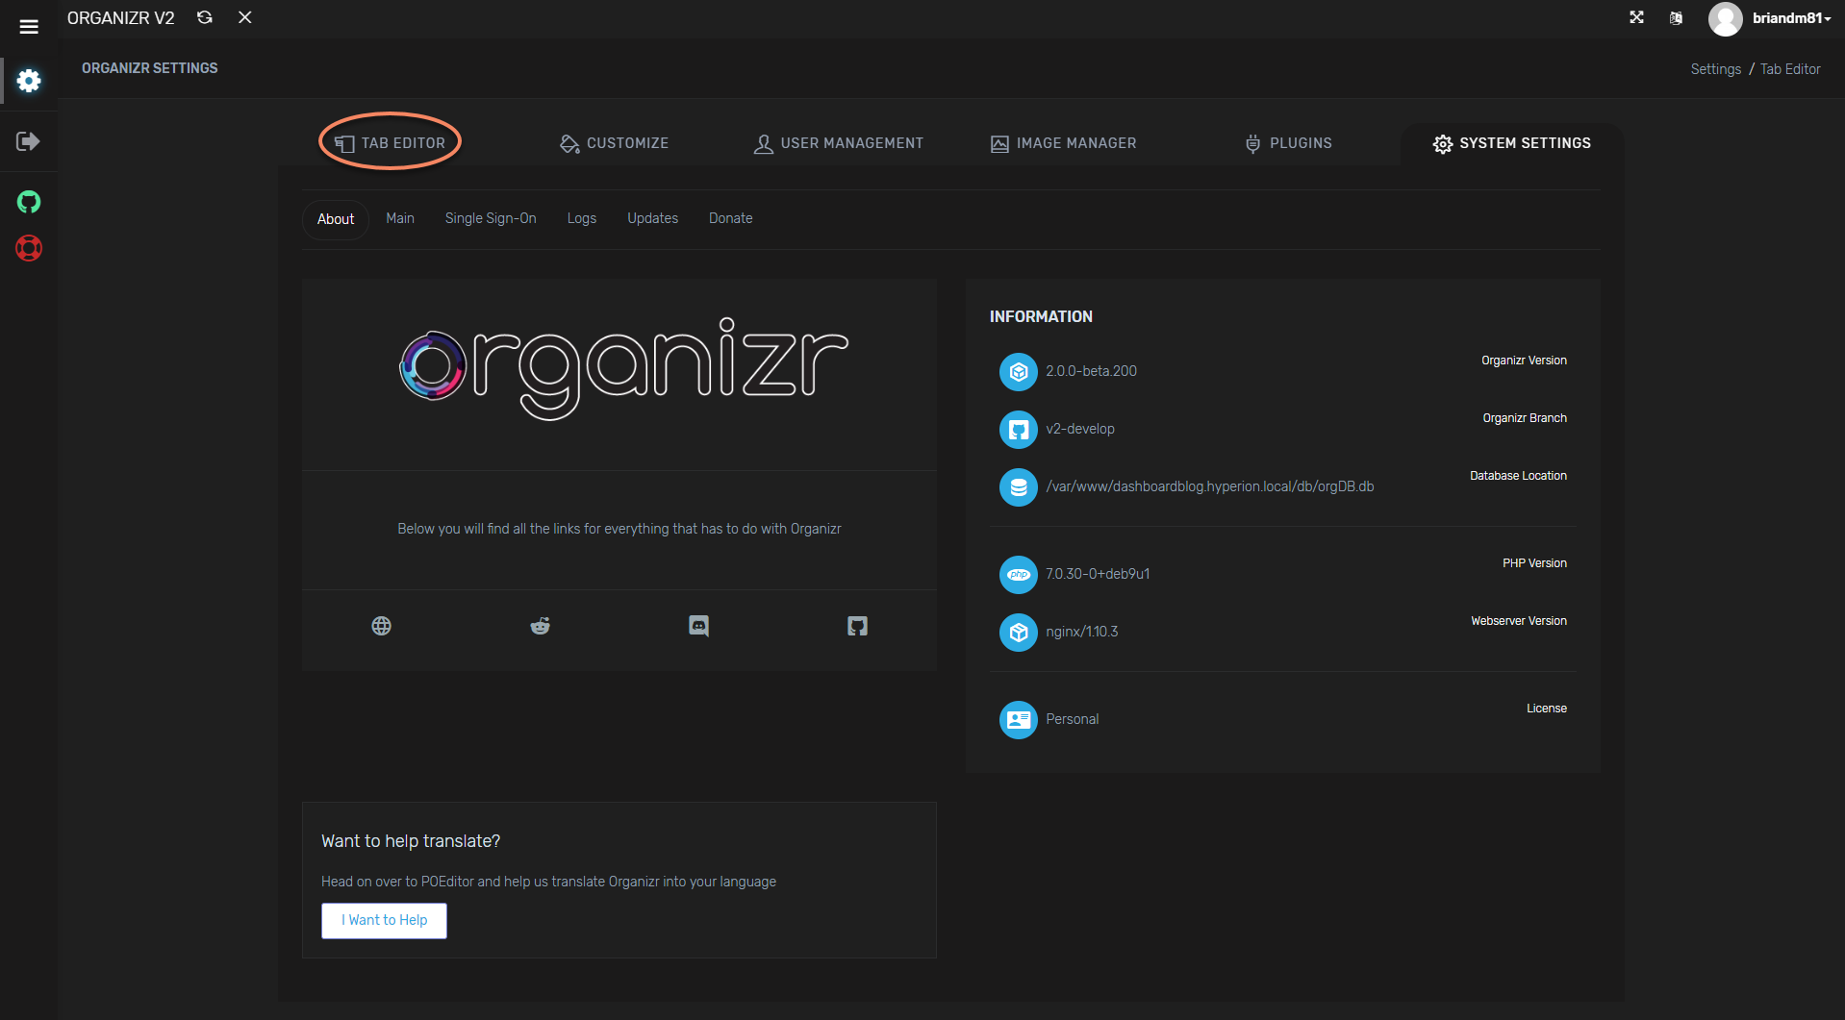
Task: Click the sign-out arrow sidebar icon
Action: (29, 141)
